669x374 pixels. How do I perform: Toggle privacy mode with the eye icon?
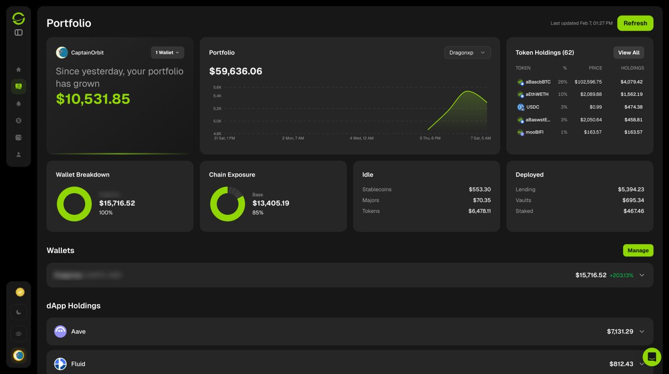point(18,334)
